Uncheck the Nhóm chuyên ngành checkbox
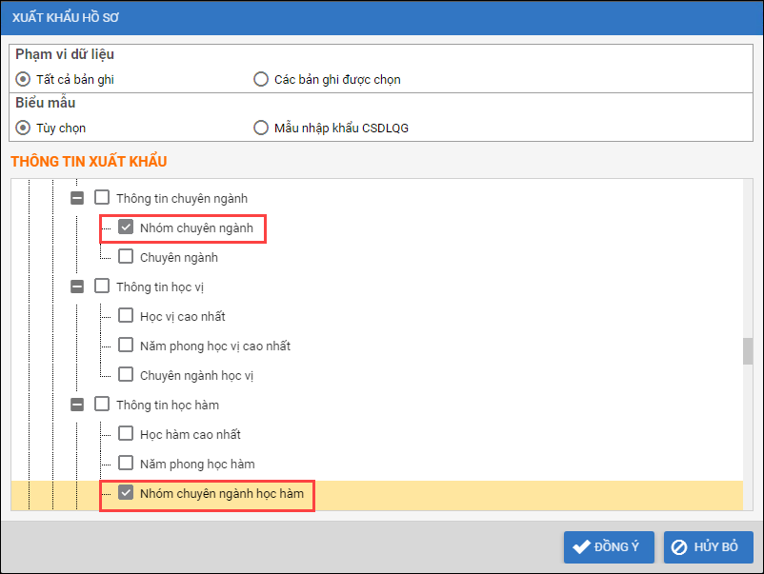 [x=126, y=228]
